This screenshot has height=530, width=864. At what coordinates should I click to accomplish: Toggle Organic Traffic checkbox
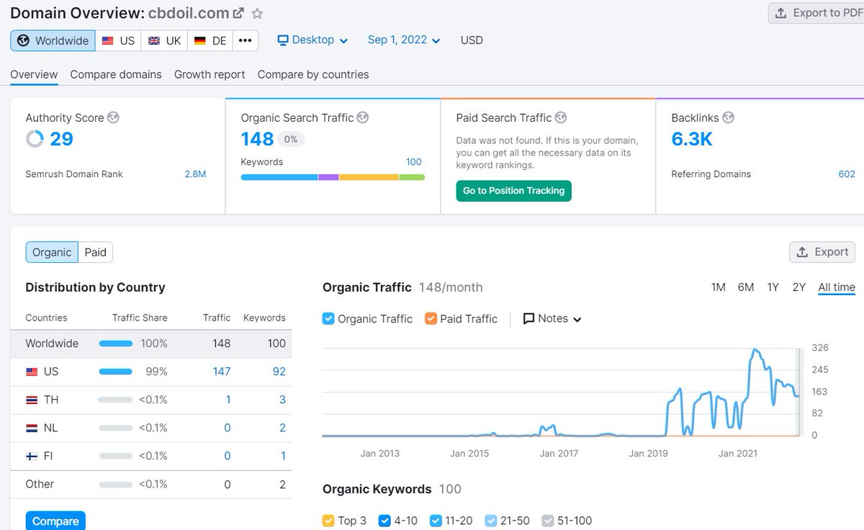pyautogui.click(x=328, y=318)
